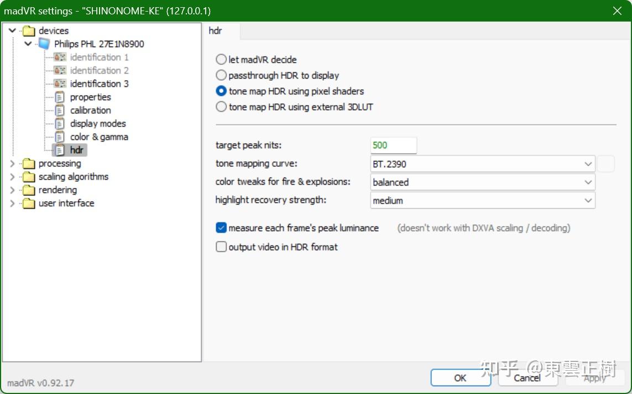Viewport: 632px width, 394px height.
Task: Open color tweaks for fire & explosions dropdown
Action: pos(483,182)
